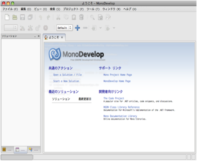
Task: Open MSDN Class Library Reference link
Action: [121, 107]
